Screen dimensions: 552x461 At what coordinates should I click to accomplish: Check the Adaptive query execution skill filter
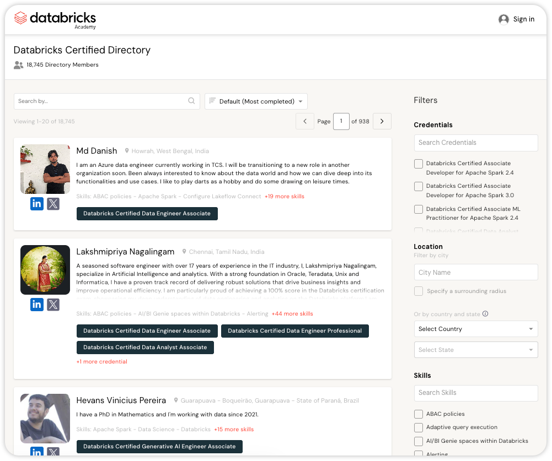(418, 427)
